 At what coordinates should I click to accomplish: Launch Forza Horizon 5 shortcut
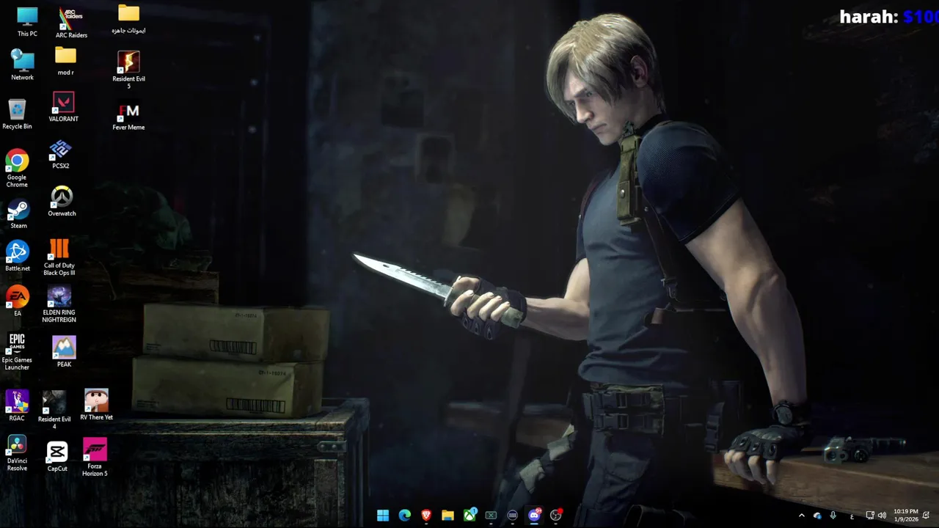[95, 458]
